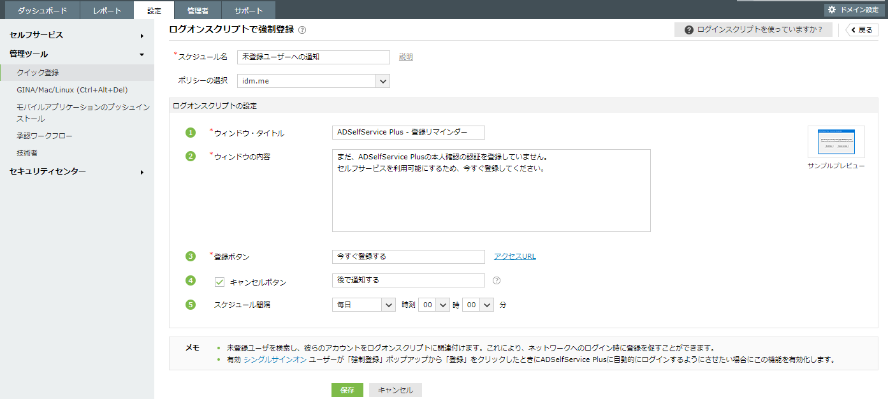This screenshot has width=888, height=399.
Task: Click the Domain Settings gear icon
Action: (832, 10)
